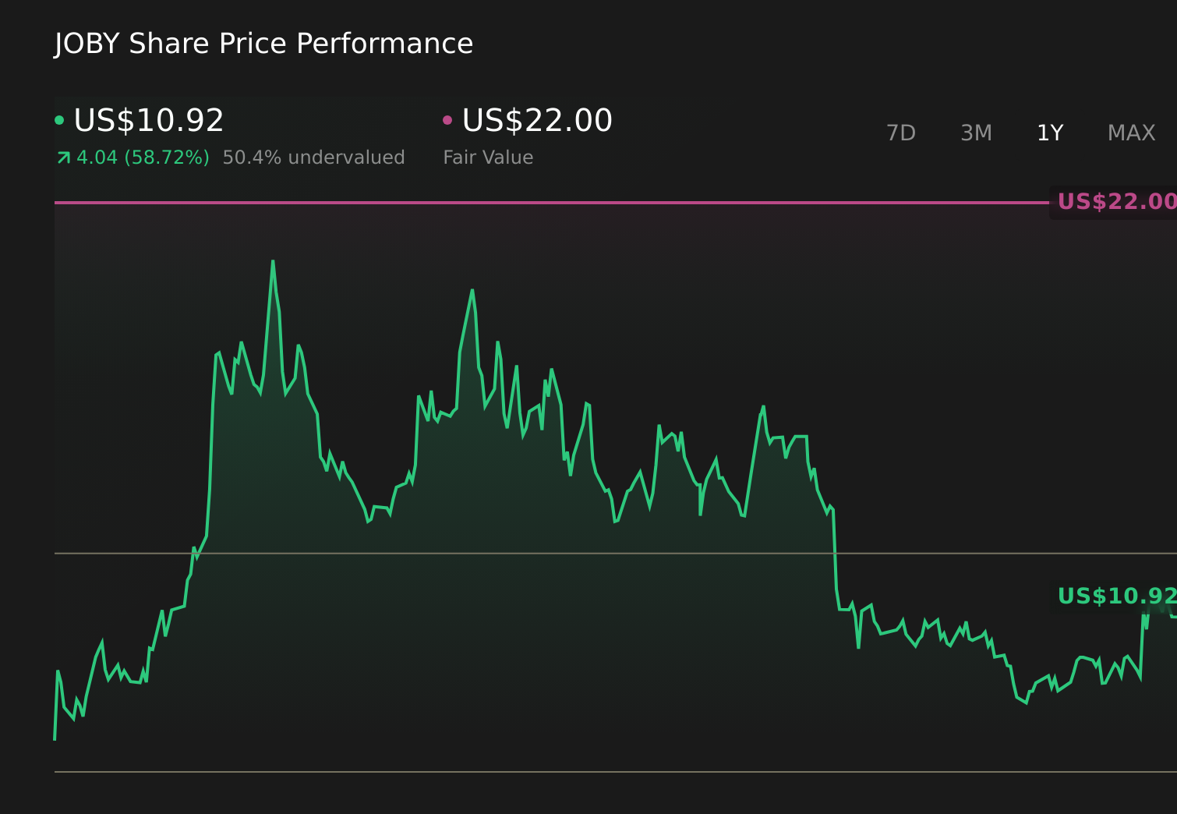Select the 1Y time range
This screenshot has width=1177, height=814.
coord(1050,133)
